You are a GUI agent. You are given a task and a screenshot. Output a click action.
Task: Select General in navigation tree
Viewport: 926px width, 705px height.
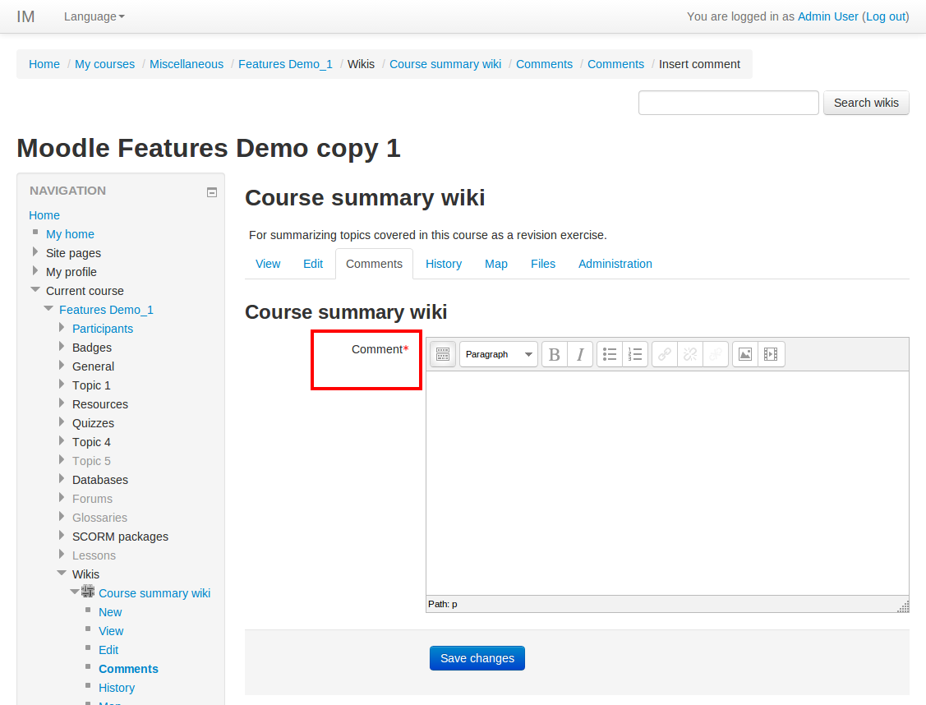[94, 366]
